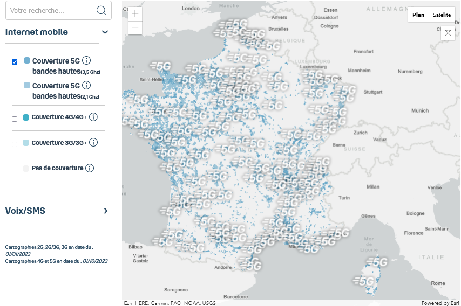This screenshot has width=461, height=306.
Task: Zoom out of the map
Action: click(x=135, y=27)
